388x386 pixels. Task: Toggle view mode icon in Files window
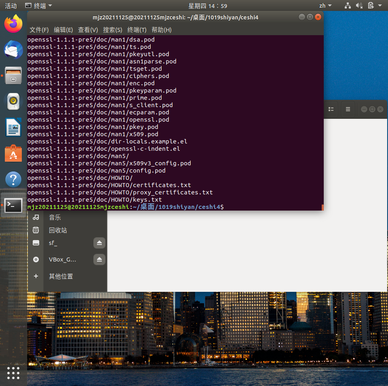tap(331, 109)
